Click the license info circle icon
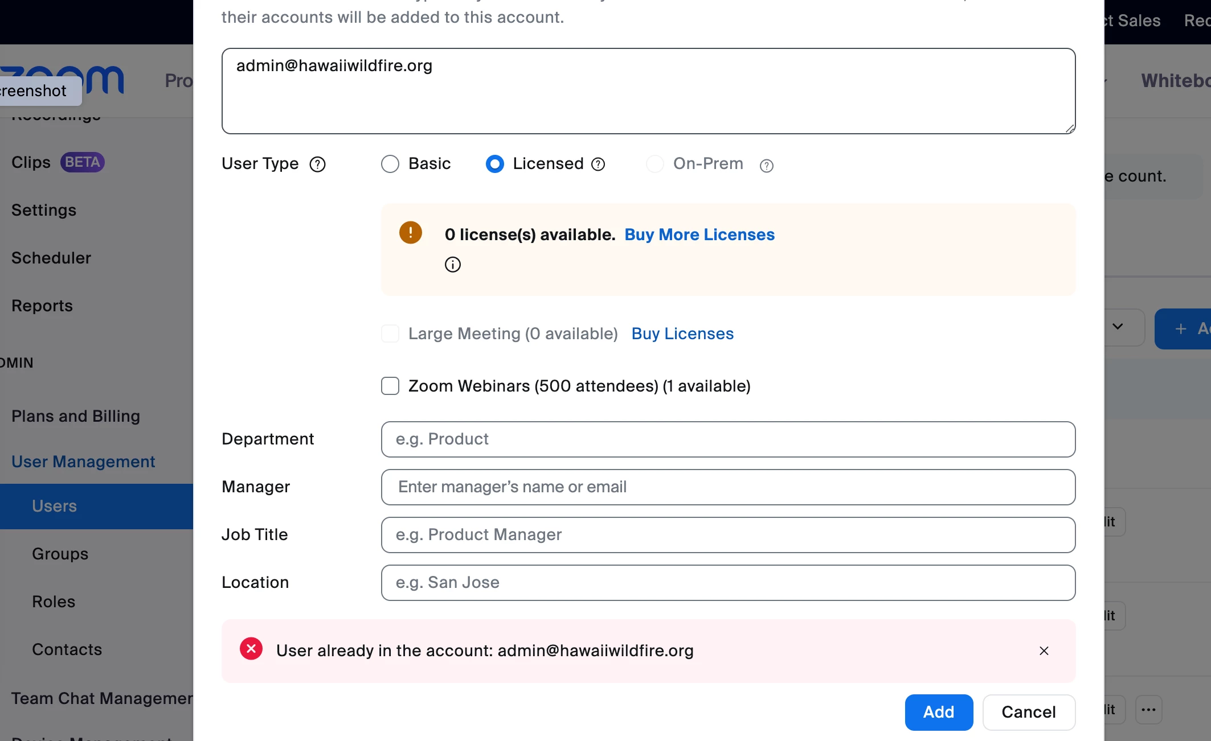The width and height of the screenshot is (1211, 741). tap(453, 265)
